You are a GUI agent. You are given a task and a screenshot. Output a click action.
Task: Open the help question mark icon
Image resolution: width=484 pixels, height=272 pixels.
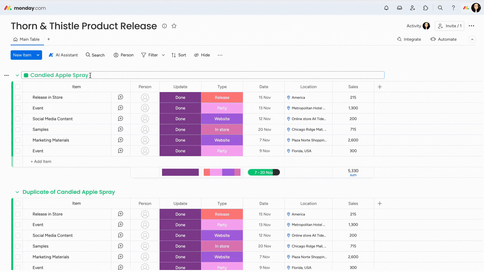point(453,8)
